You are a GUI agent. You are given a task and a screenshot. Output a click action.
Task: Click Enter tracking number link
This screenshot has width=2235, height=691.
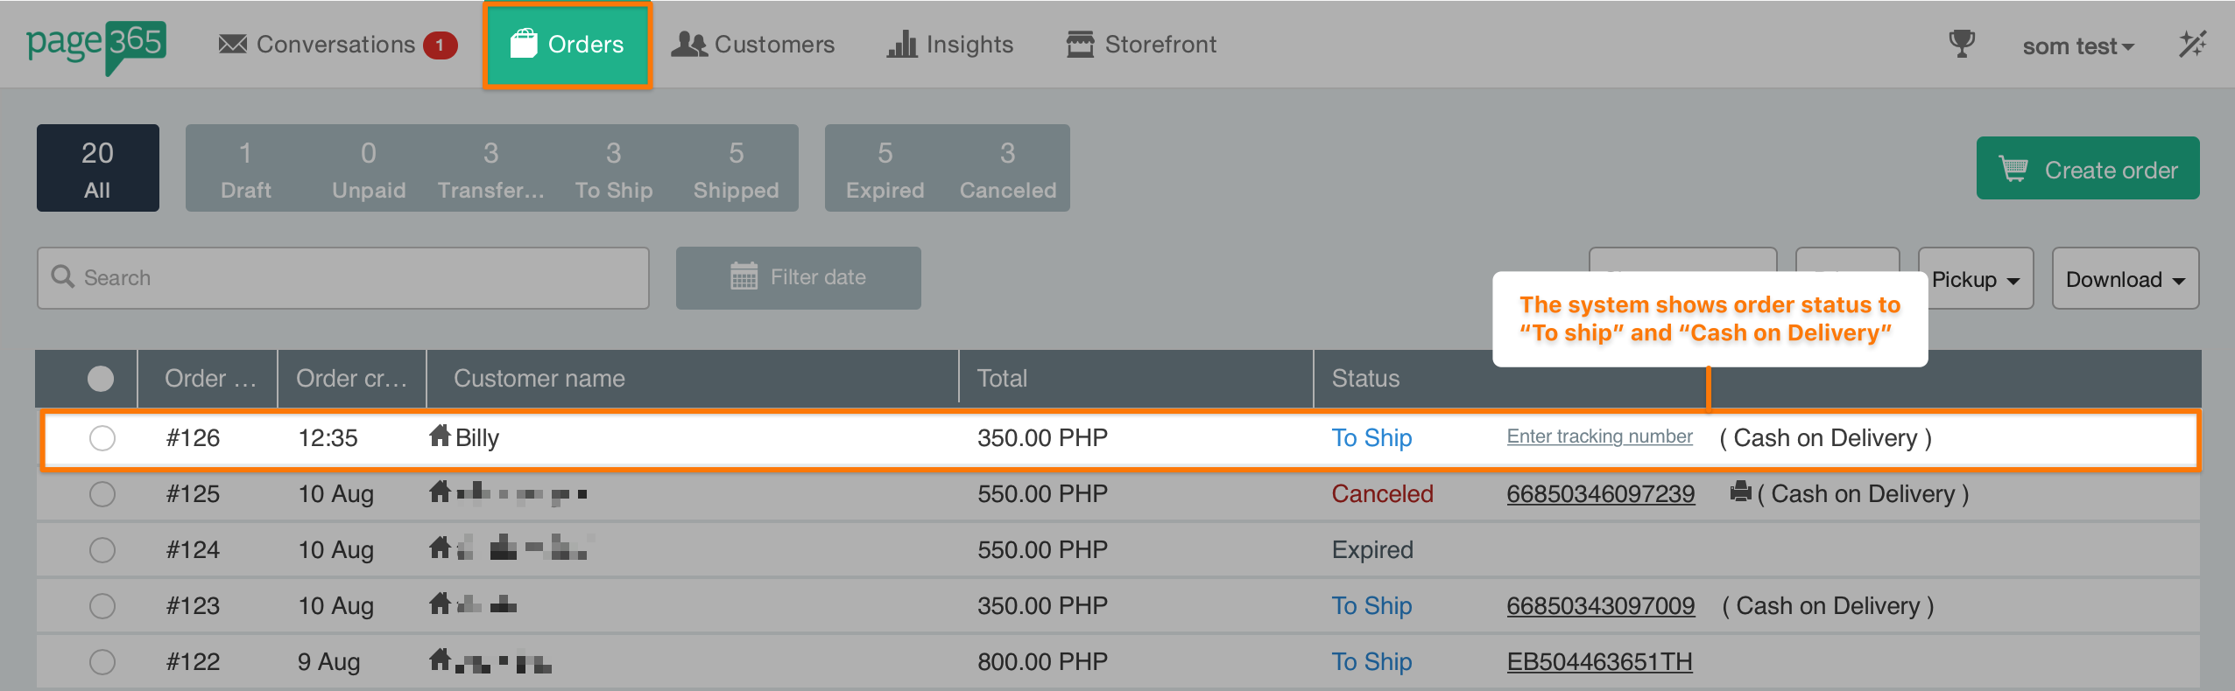click(x=1599, y=436)
